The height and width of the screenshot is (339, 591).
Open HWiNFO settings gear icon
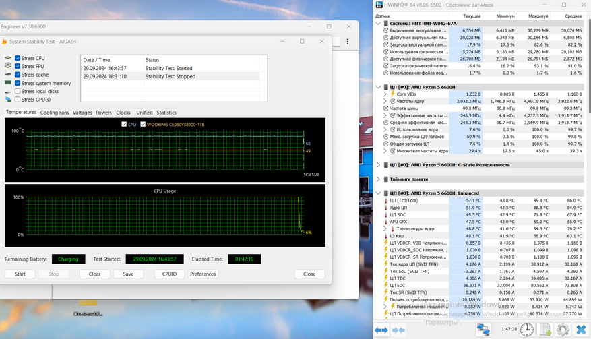pos(563,330)
